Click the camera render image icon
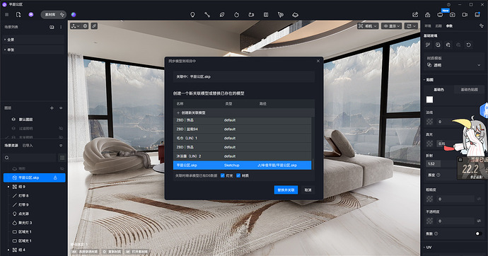This screenshot has width=488, height=256. pyautogui.click(x=452, y=15)
